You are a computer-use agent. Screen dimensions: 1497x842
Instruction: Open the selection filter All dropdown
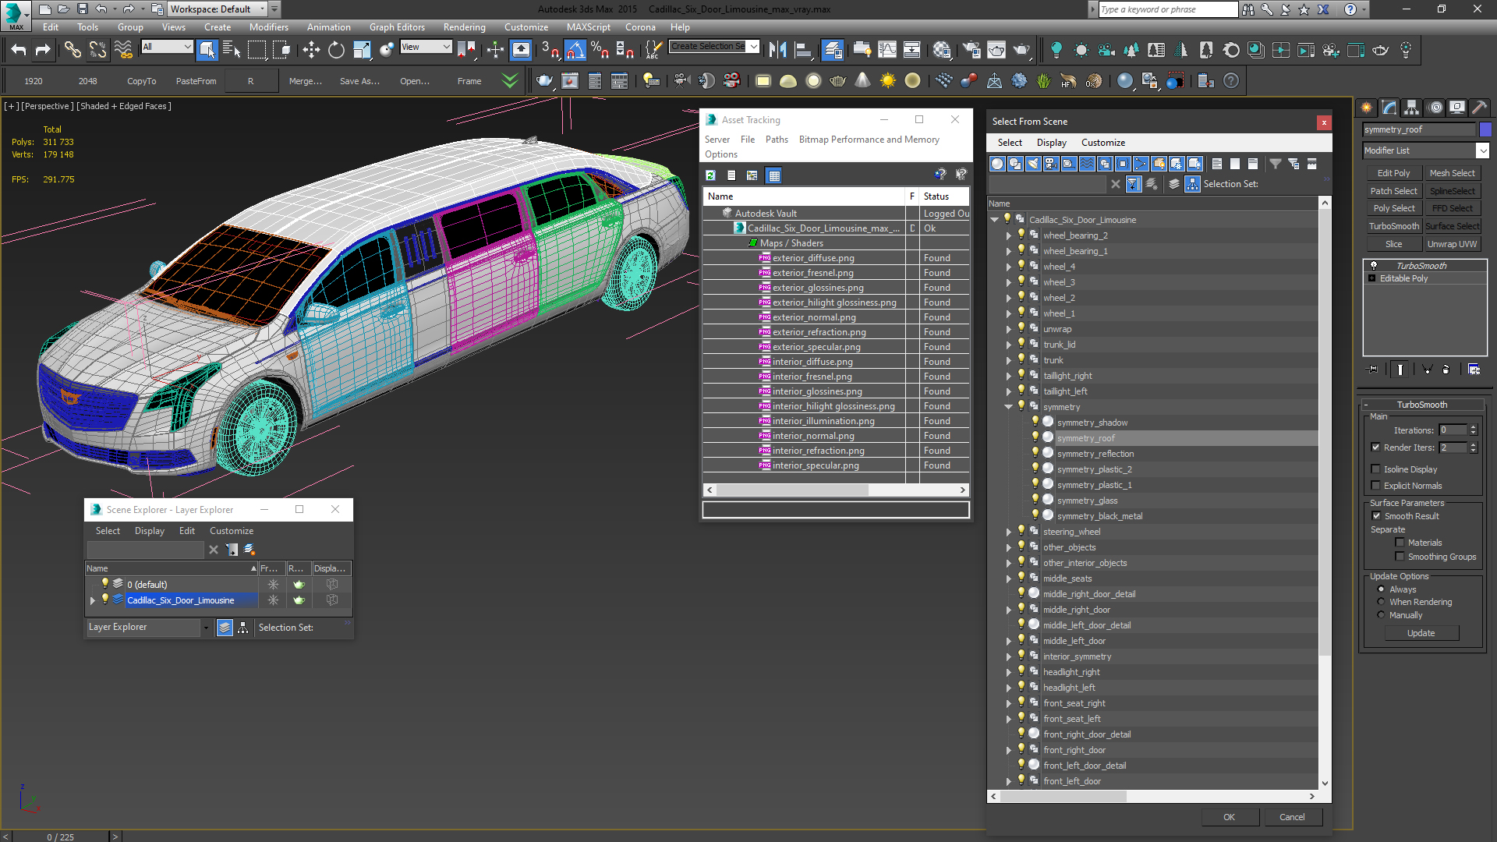pos(167,47)
